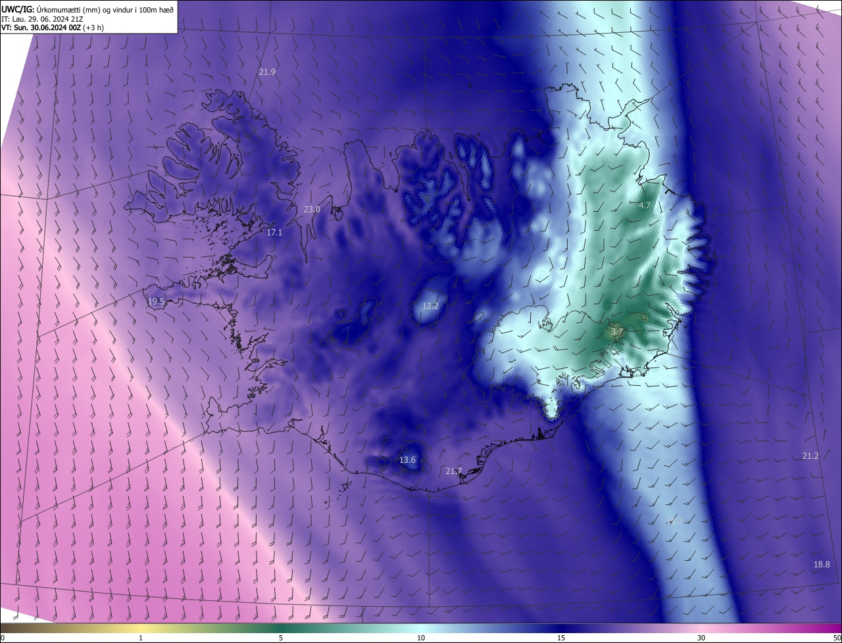The image size is (842, 643).
Task: Select the 3.7 value label
Action: click(617, 332)
